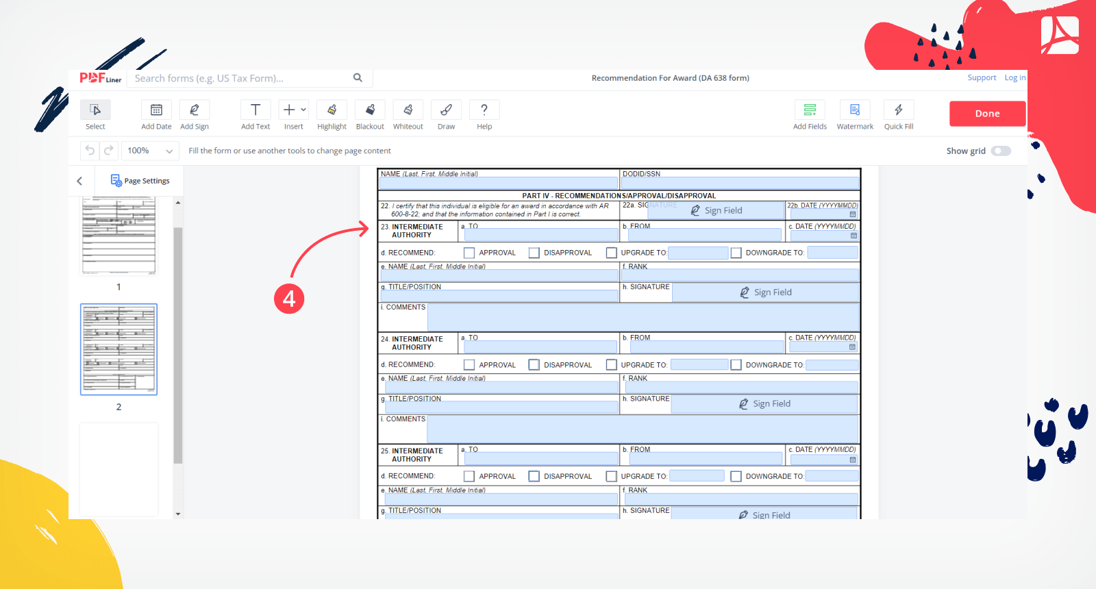
Task: Check APPROVAL in section 24
Action: [x=469, y=365]
